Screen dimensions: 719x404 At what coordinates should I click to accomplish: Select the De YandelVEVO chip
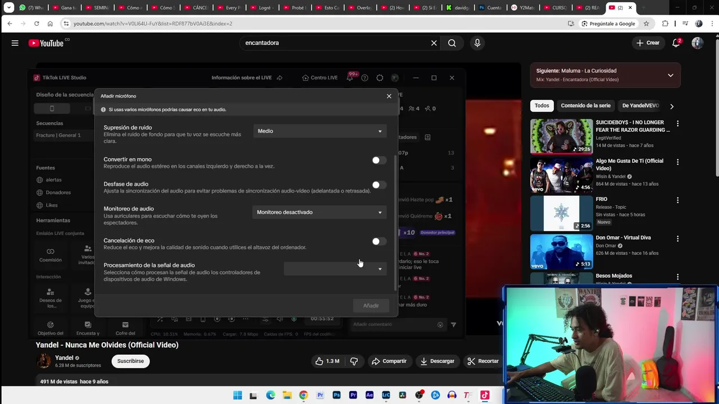click(640, 105)
